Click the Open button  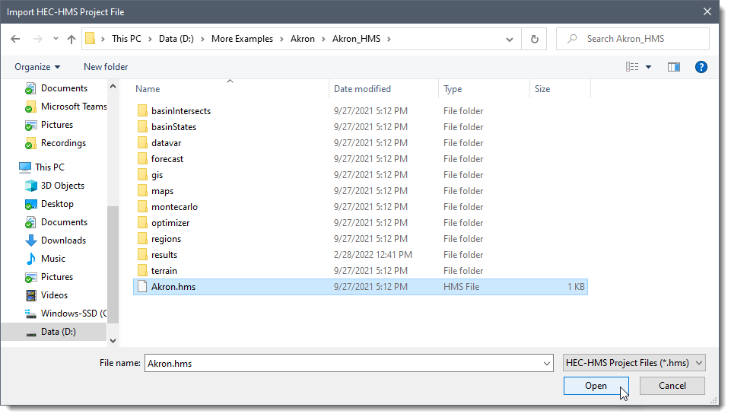click(596, 386)
